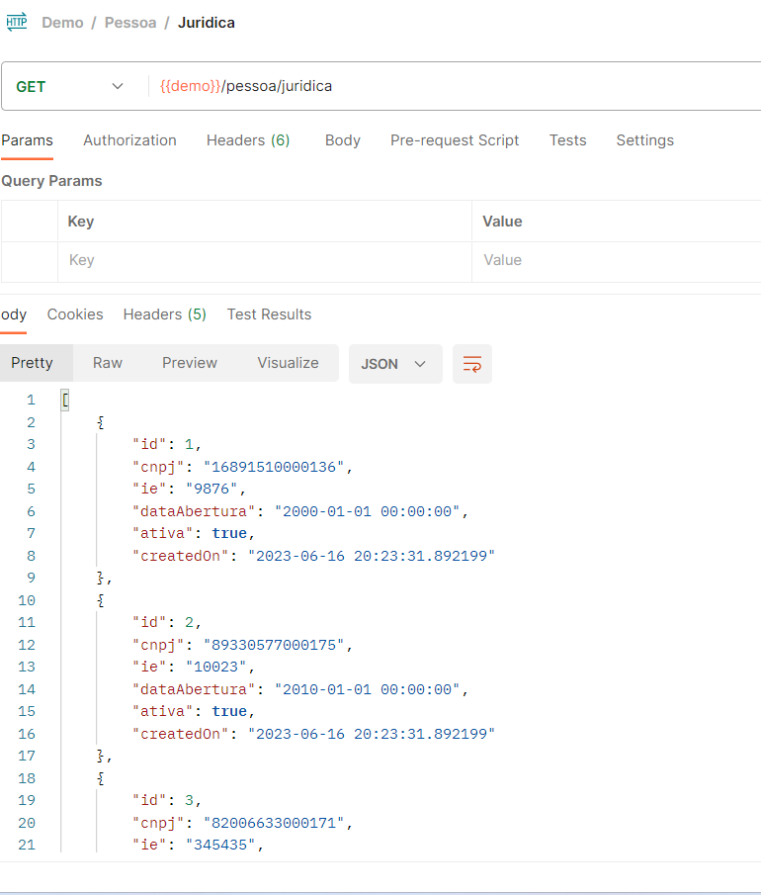
Task: Open the Pessoa breadcrumb
Action: tap(129, 22)
